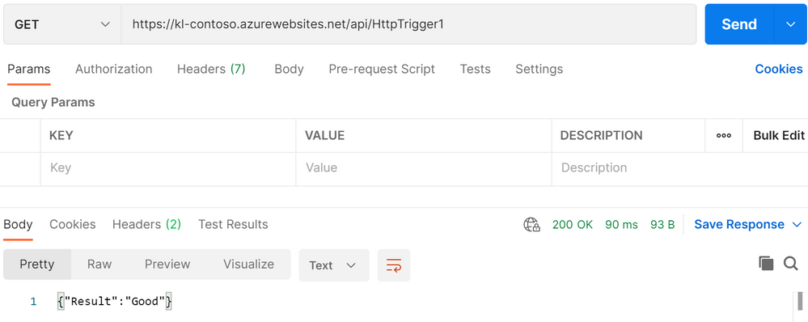Click the request URL field

point(408,24)
